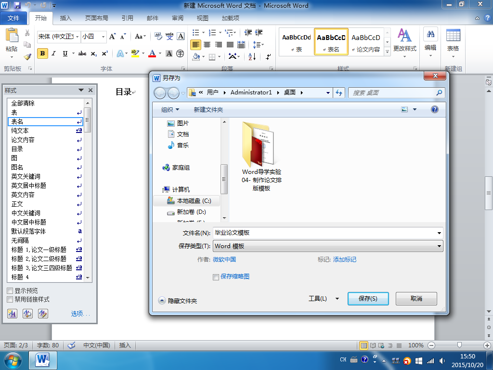Click the 微软中国 author link
Image resolution: width=493 pixels, height=370 pixels.
224,260
